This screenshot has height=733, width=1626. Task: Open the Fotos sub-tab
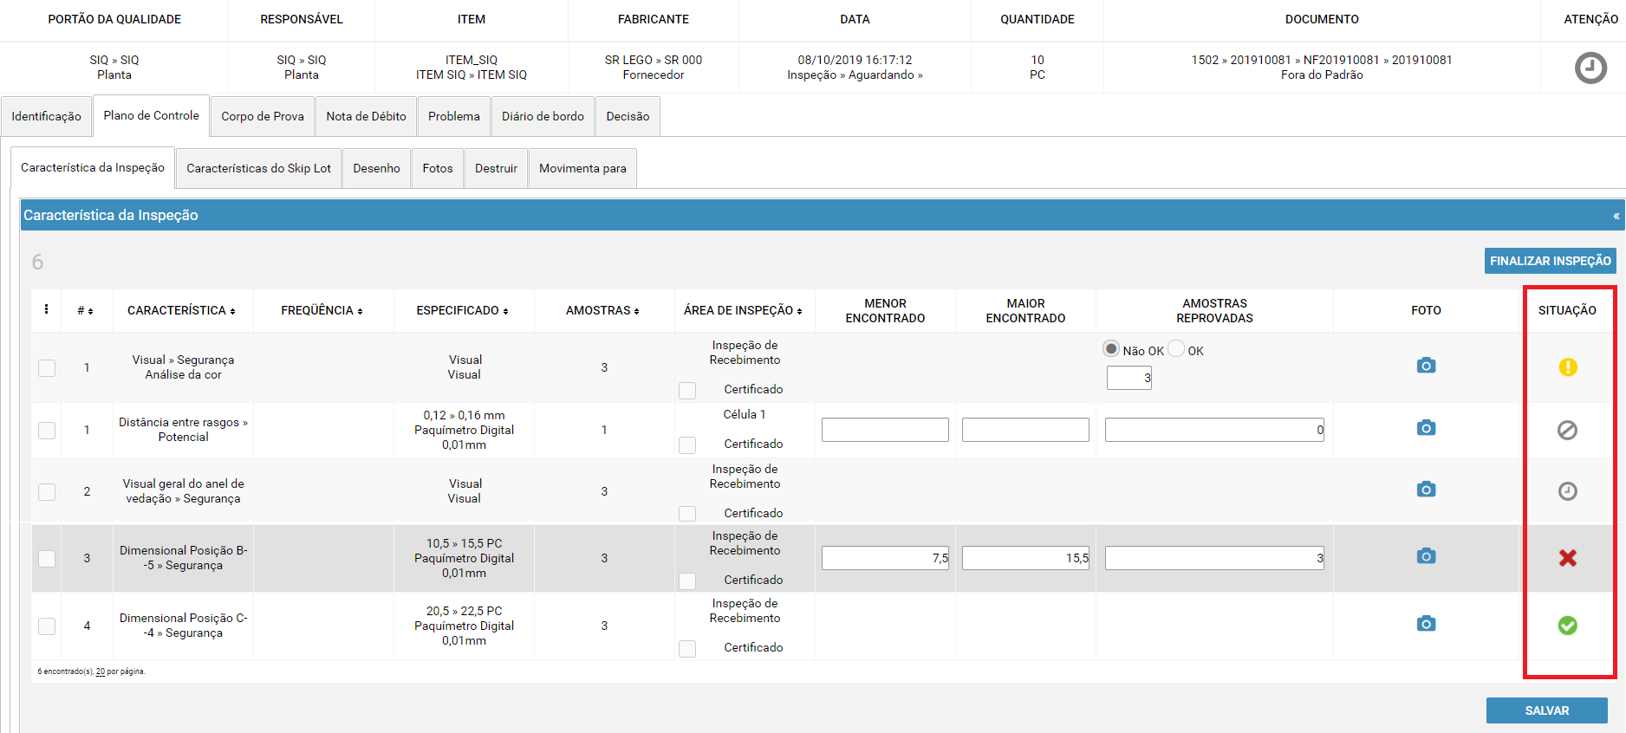[438, 168]
